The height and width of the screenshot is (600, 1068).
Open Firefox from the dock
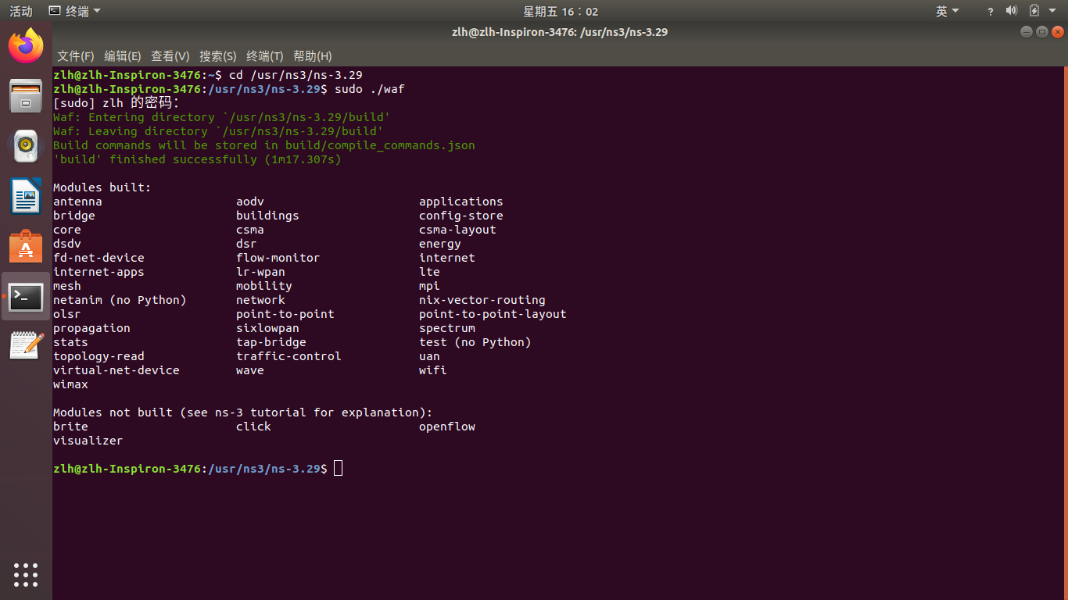click(26, 46)
